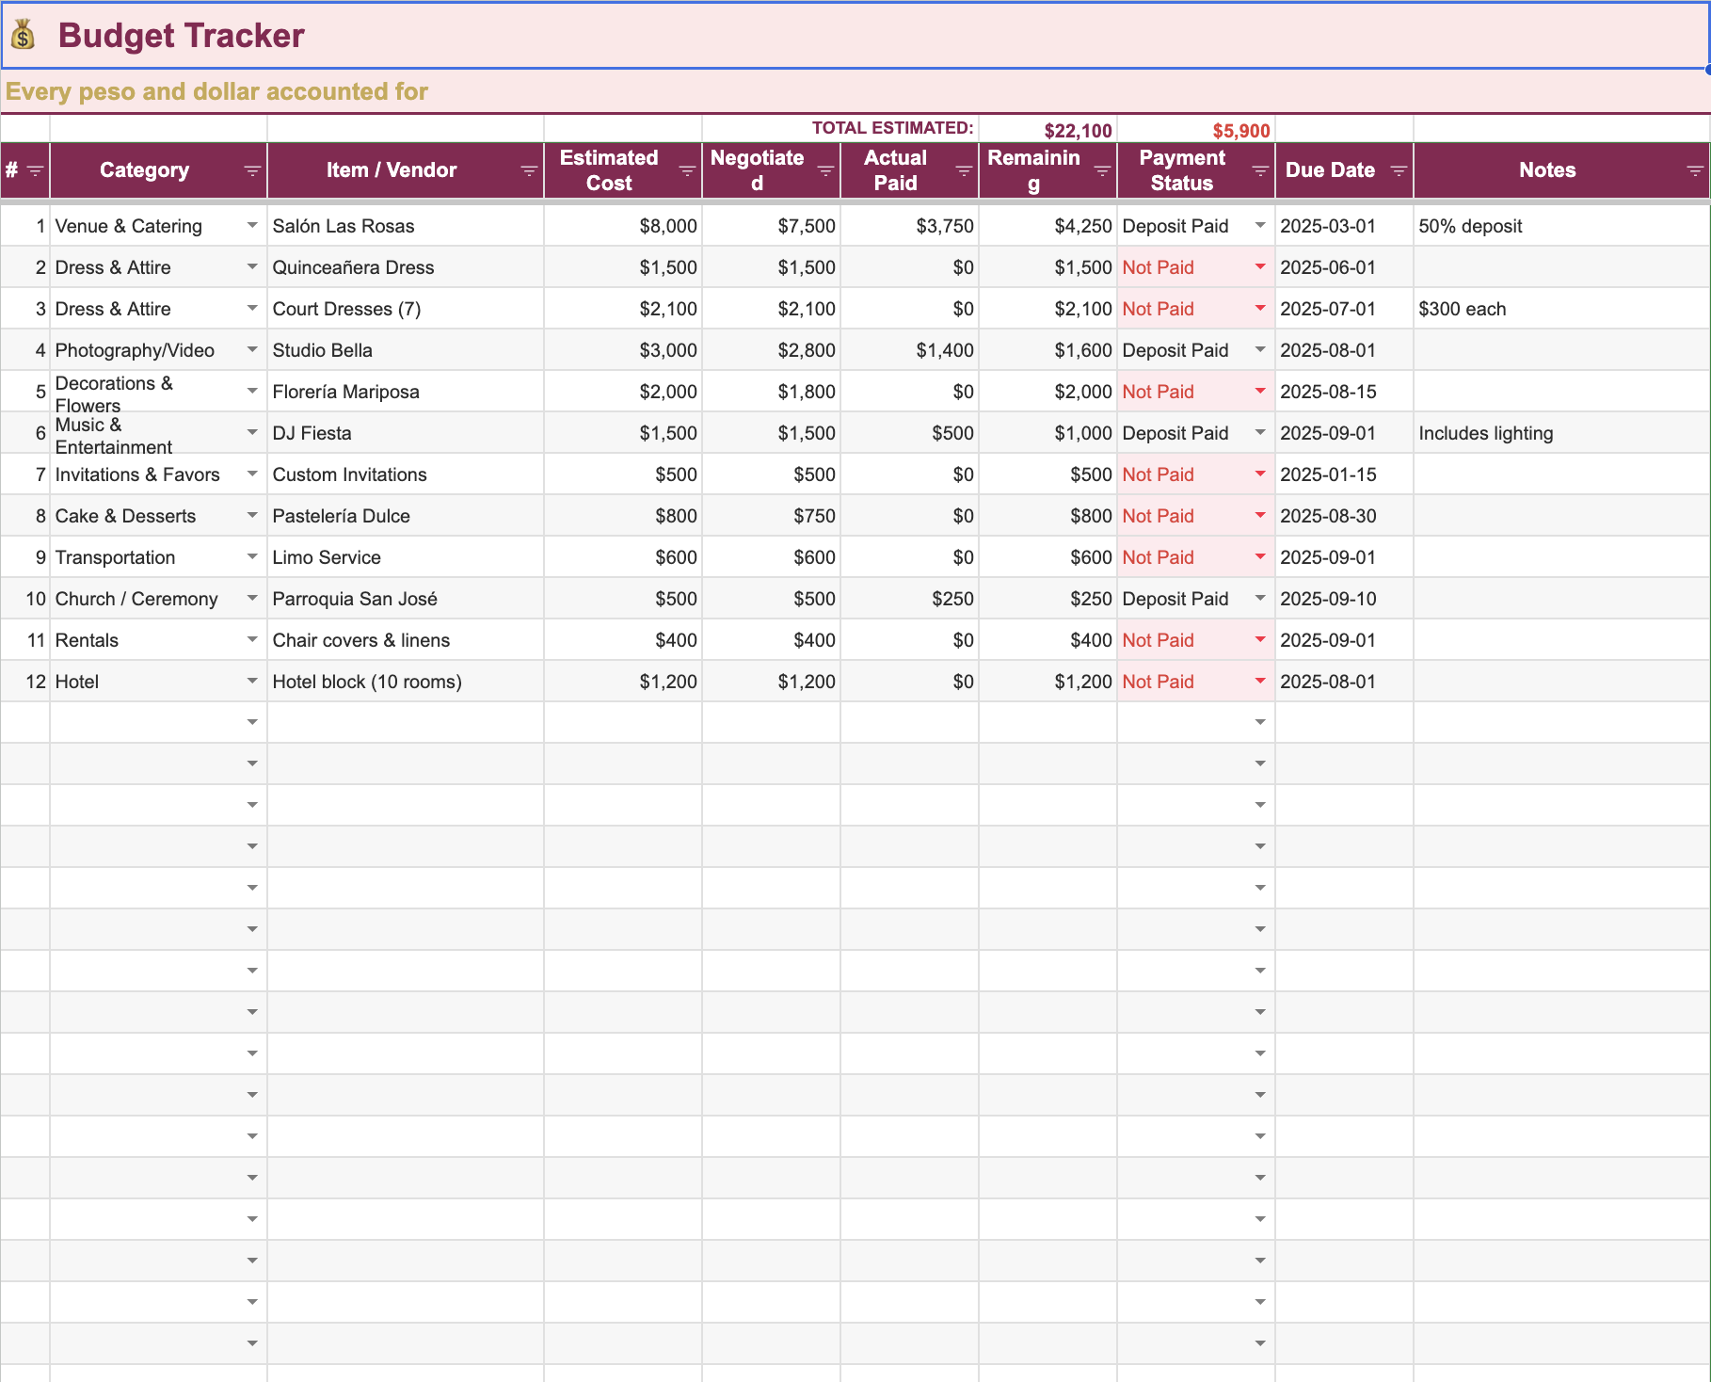Click the subtitle 'Every peso and dollar accounted for'
Screen dimensions: 1711x1382
216,91
